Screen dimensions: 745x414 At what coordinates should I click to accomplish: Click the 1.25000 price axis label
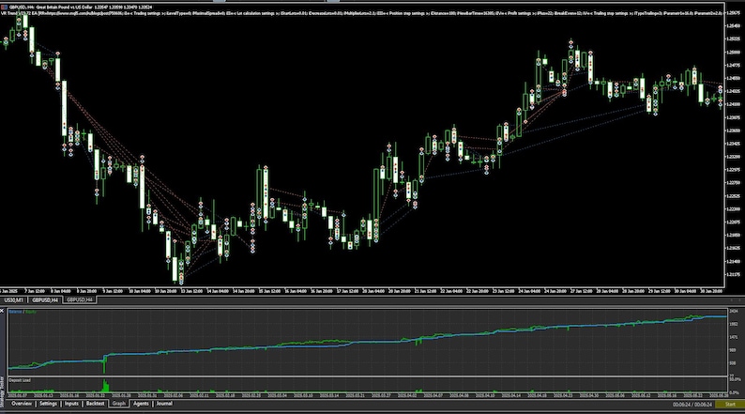pos(733,53)
